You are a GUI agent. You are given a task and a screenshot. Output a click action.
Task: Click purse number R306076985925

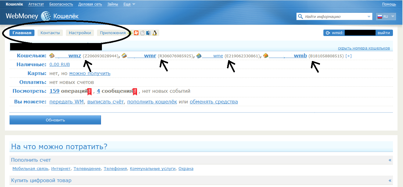coord(175,56)
